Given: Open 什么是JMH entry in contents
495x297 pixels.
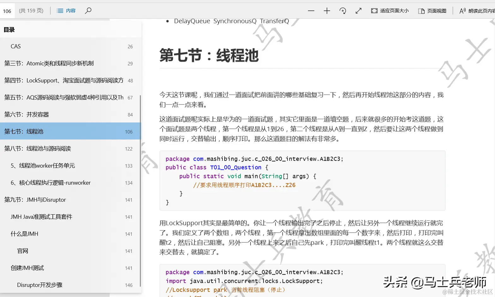Looking at the screenshot, I should click(71, 234).
